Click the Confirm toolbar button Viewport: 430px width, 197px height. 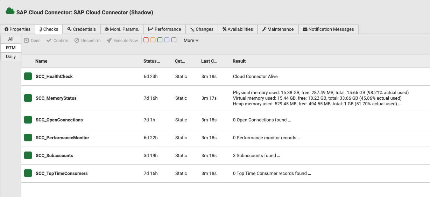tap(57, 41)
